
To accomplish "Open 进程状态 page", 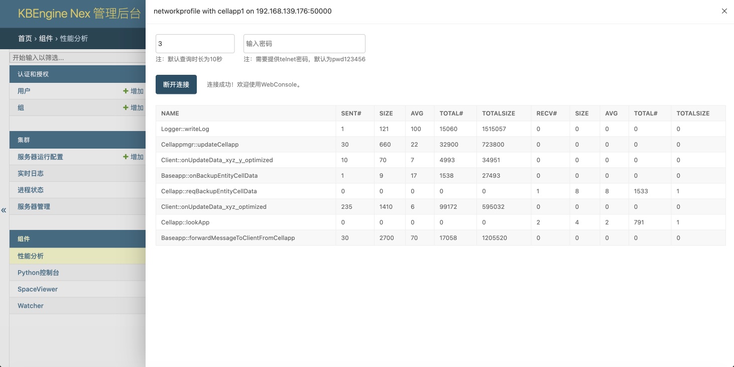I will pos(31,190).
